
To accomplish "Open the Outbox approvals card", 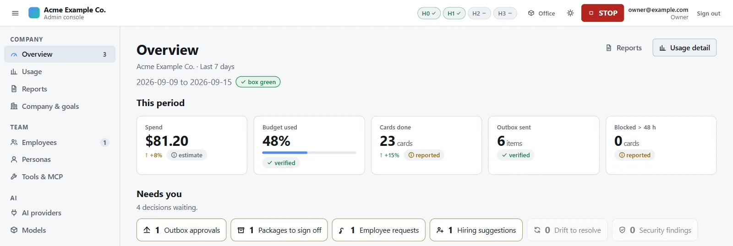I will point(181,230).
